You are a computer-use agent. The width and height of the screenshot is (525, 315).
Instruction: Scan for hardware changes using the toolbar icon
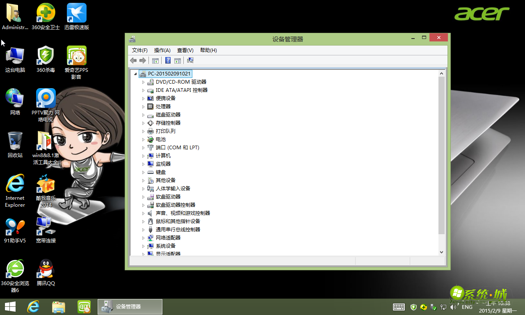[x=190, y=60]
